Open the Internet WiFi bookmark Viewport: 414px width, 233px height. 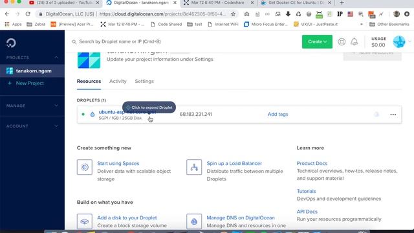coord(223,25)
